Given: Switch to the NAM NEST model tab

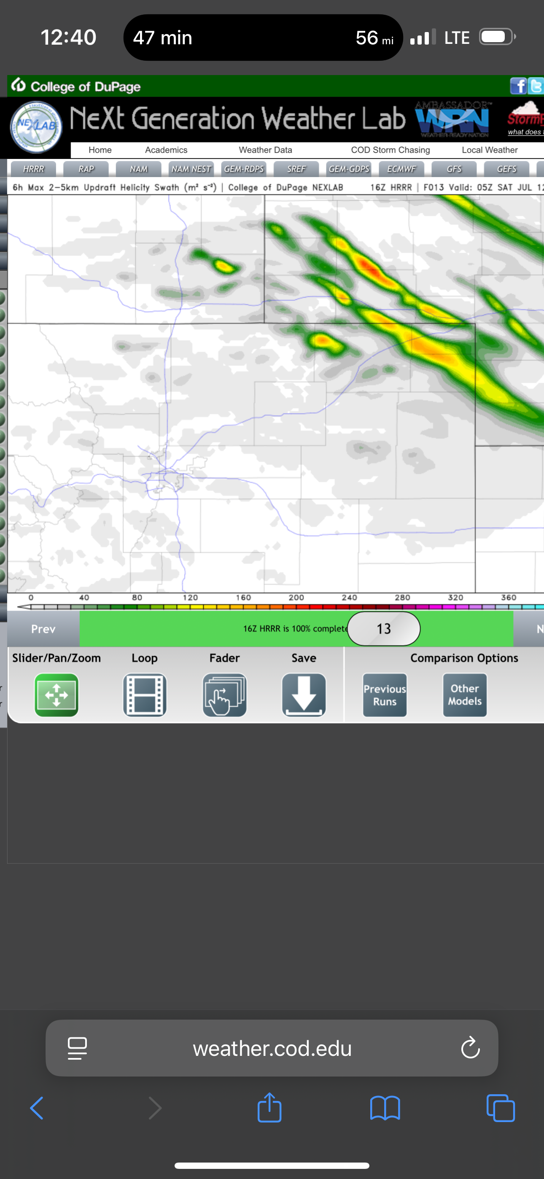Looking at the screenshot, I should tap(191, 169).
